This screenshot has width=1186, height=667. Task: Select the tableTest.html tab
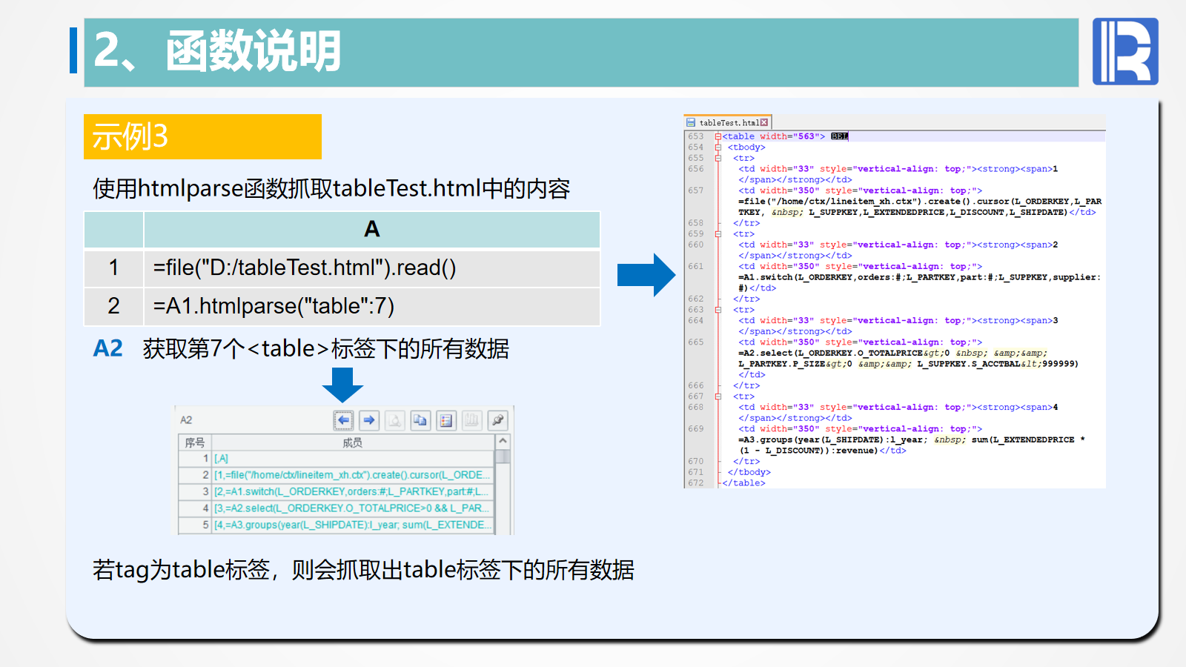click(726, 123)
